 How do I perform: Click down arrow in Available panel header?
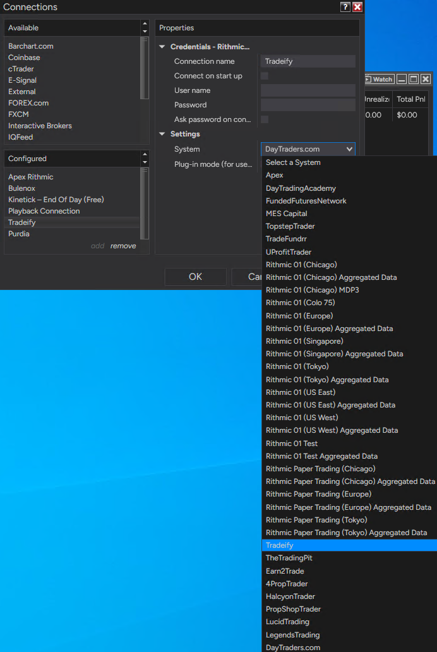click(x=145, y=32)
